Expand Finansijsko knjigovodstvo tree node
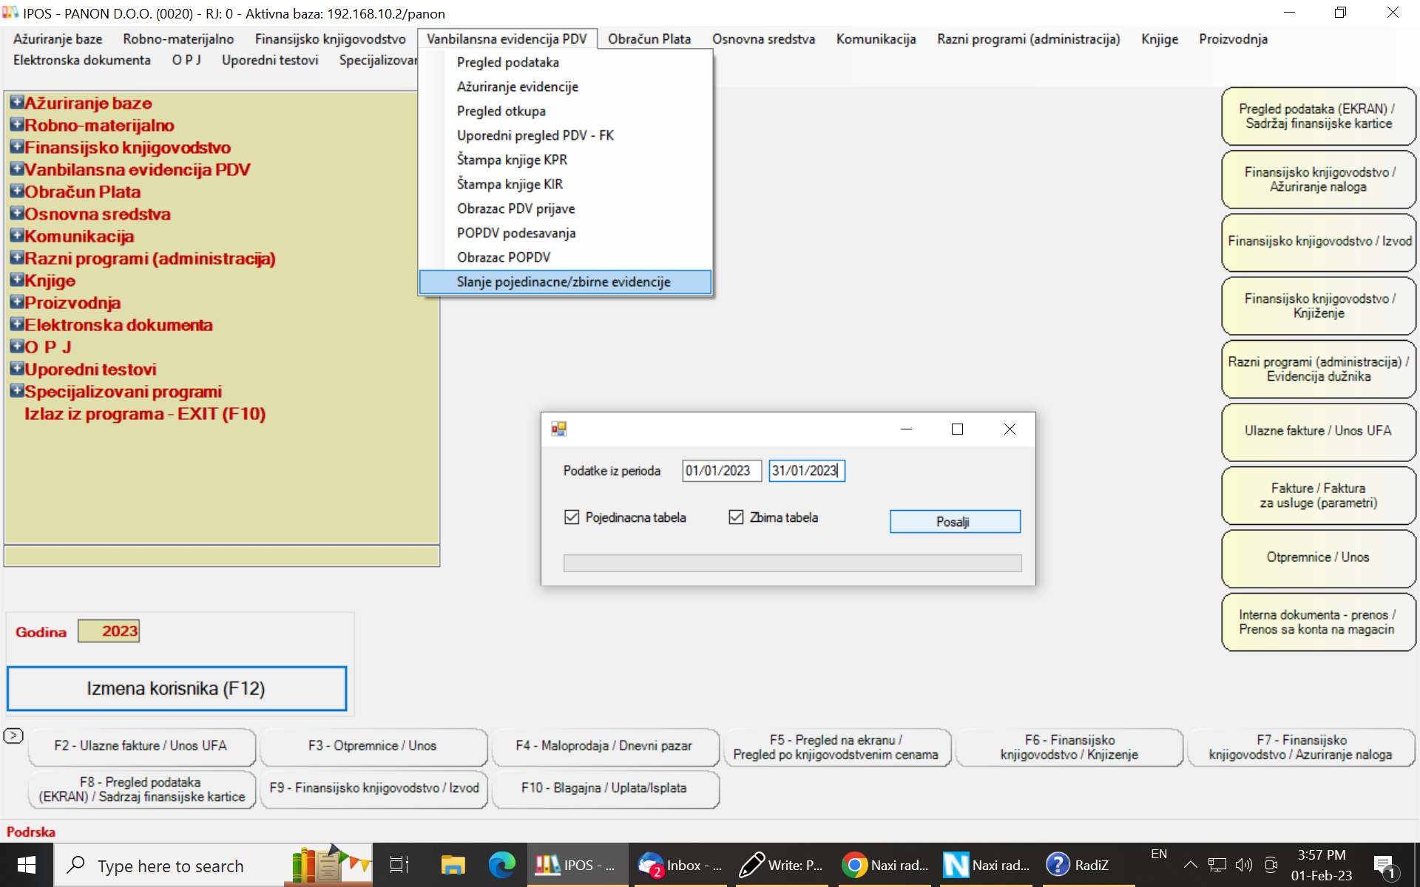The image size is (1420, 887). (17, 147)
